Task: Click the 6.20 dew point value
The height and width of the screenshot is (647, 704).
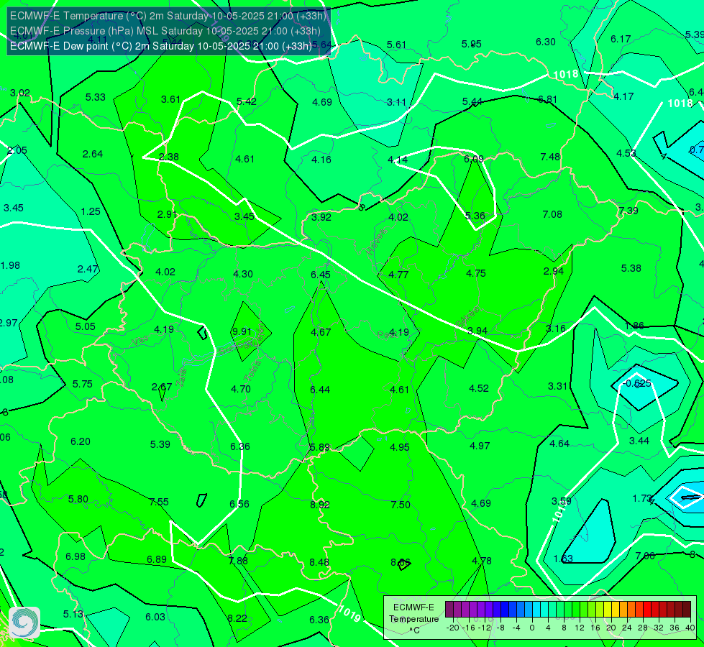Action: 81,442
